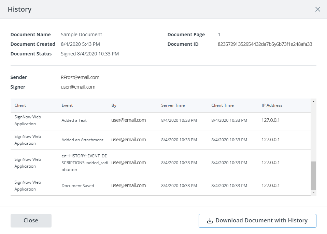The height and width of the screenshot is (234, 327).
Task: Click the Client Time column header
Action: pyautogui.click(x=222, y=105)
